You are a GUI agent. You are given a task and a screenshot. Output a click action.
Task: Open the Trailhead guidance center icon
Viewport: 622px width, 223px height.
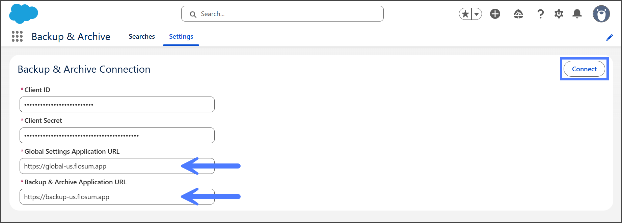(x=518, y=14)
